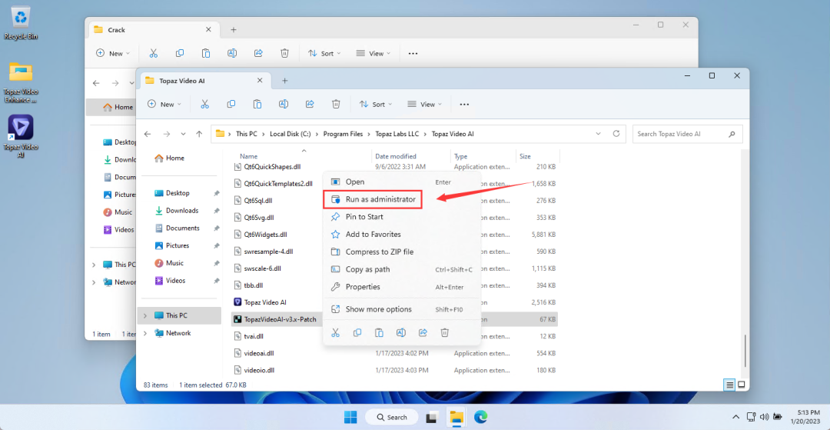Click Cut in the Topaz Video AI toolbar

tap(205, 105)
